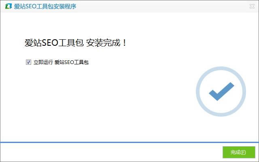
Task: Click the word 立即运行 beside the checkbox
Action: point(43,62)
